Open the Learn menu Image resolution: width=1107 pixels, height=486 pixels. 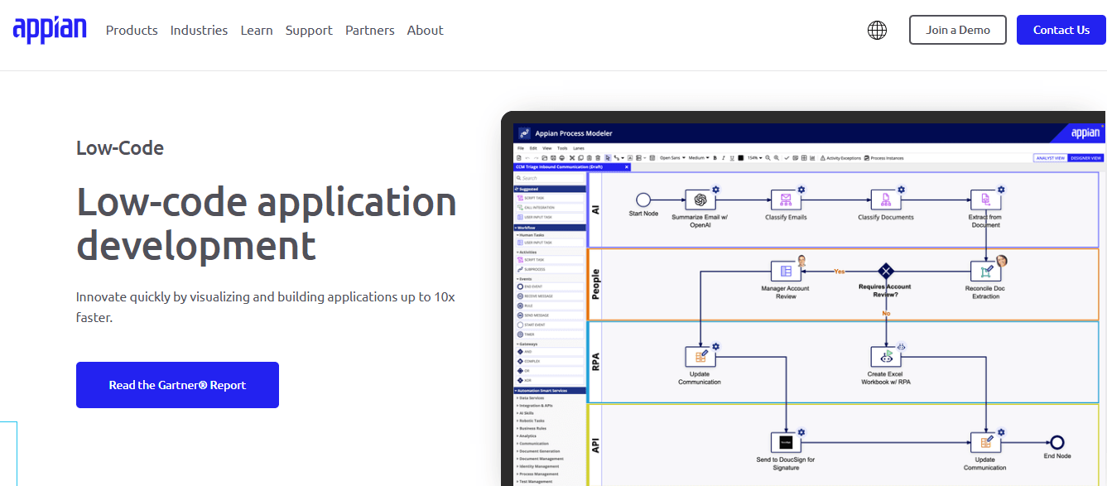pyautogui.click(x=257, y=30)
